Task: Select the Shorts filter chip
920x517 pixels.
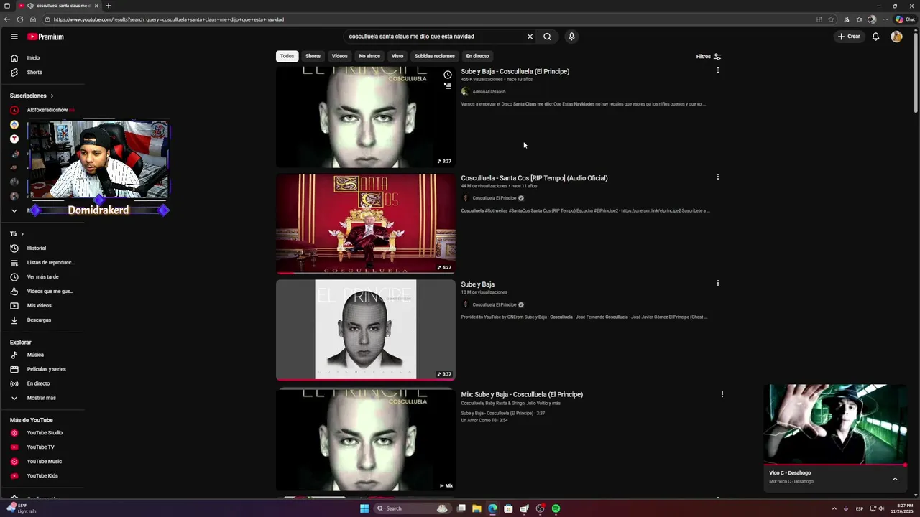Action: pyautogui.click(x=313, y=56)
